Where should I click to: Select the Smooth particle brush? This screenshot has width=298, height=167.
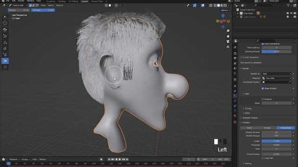5,36
